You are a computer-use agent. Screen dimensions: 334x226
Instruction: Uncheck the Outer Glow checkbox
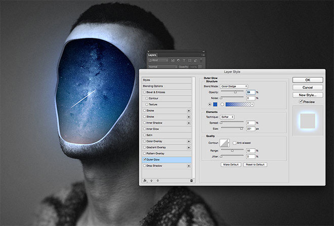(145, 159)
